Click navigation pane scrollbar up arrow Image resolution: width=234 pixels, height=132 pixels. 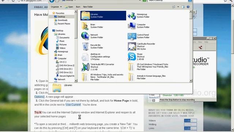coord(76,11)
